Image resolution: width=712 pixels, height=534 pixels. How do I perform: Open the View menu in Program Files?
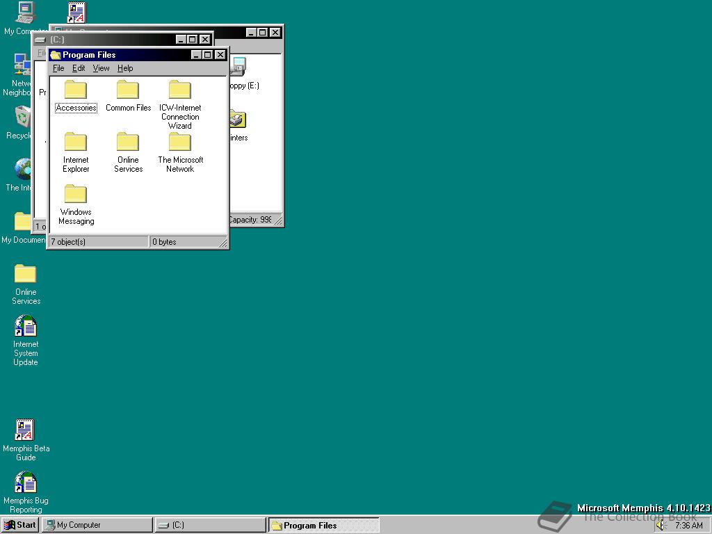tap(101, 68)
